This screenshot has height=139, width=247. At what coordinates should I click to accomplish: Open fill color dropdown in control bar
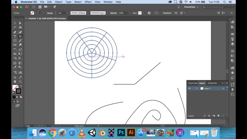tap(36, 13)
